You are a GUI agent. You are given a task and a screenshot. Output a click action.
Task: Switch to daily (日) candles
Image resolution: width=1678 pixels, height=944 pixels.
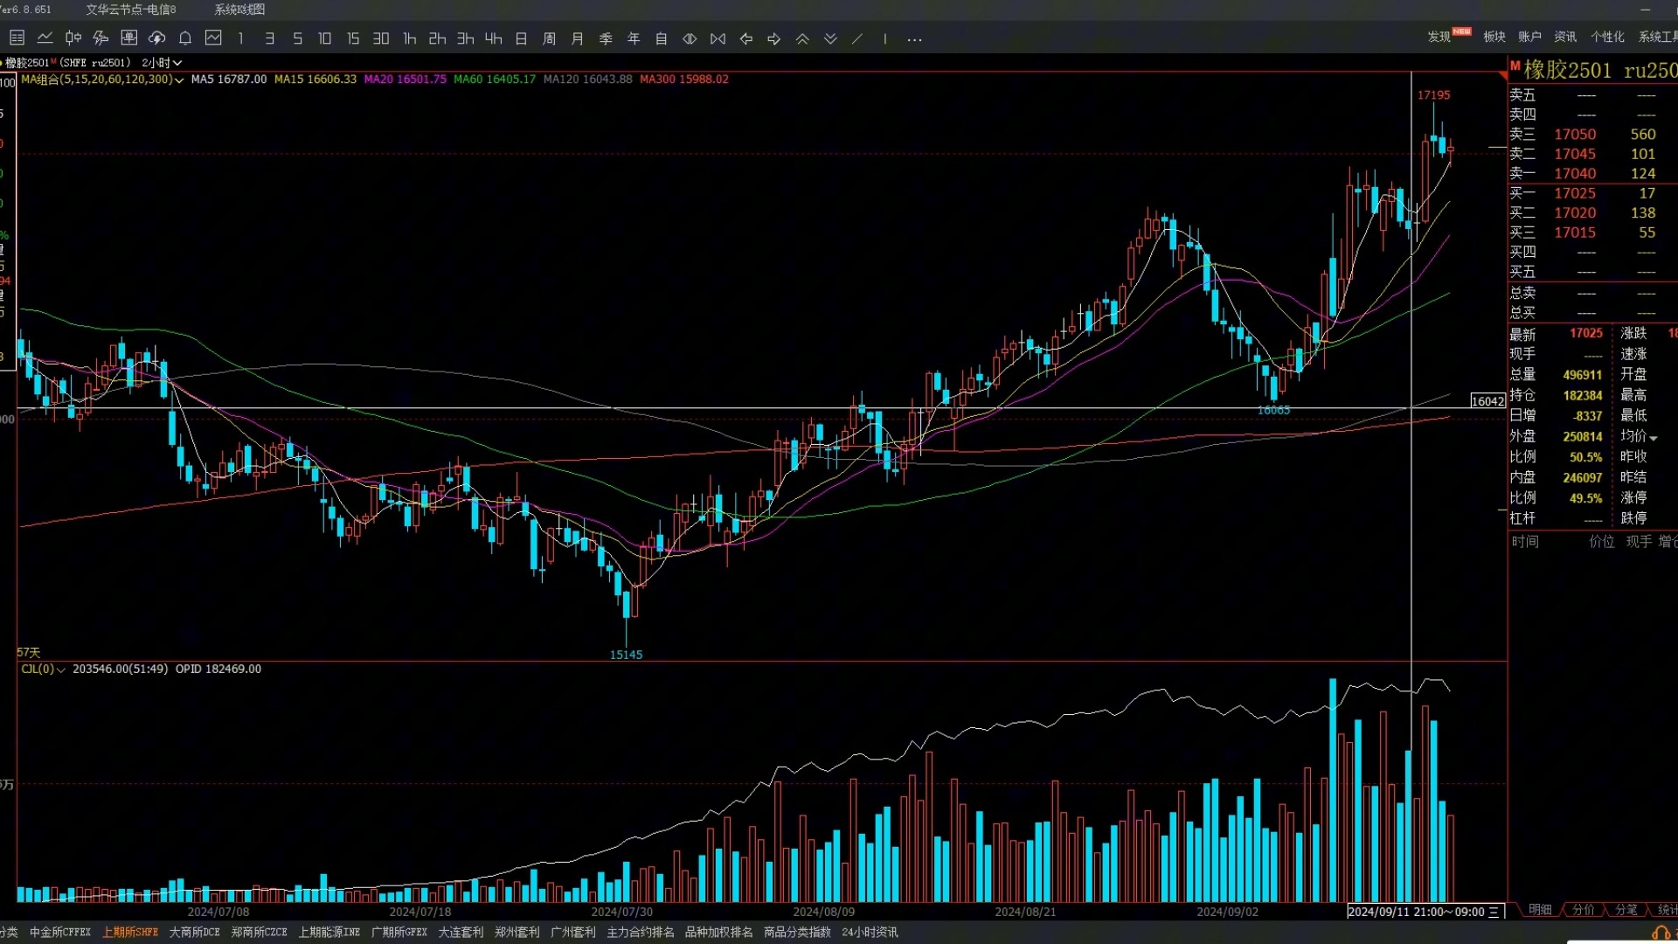(521, 38)
